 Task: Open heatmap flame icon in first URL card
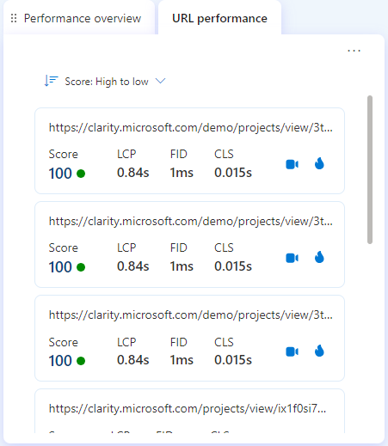tap(319, 163)
